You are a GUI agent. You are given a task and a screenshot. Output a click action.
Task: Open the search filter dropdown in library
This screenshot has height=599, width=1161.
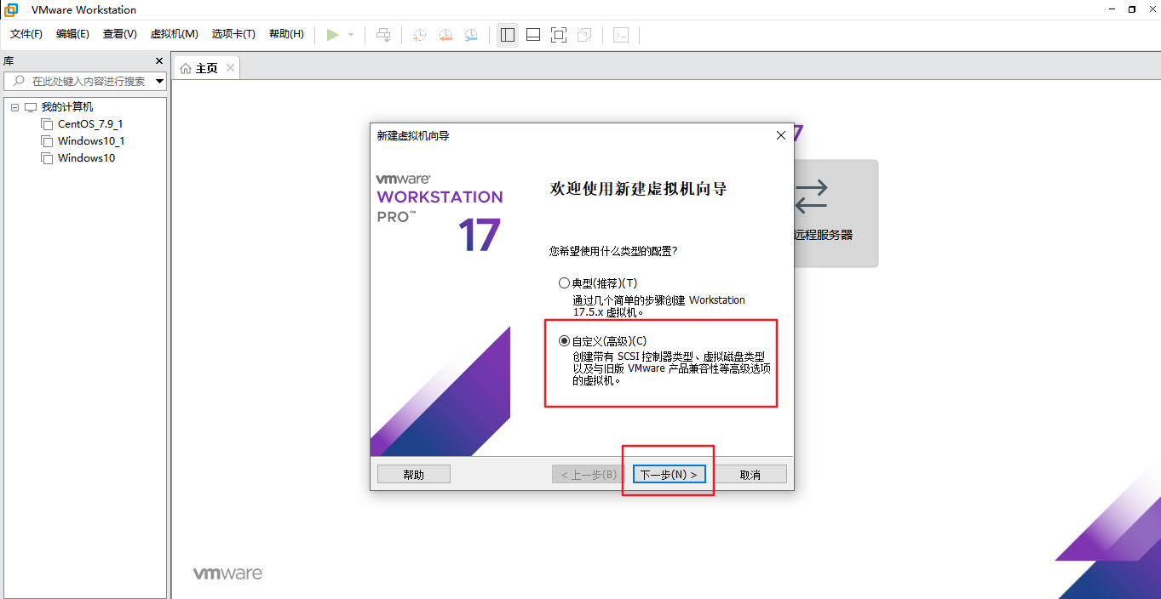(158, 82)
